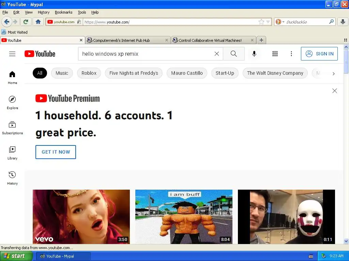Open YouTube settings three-dot menu
The width and height of the screenshot is (349, 261).
pos(291,54)
